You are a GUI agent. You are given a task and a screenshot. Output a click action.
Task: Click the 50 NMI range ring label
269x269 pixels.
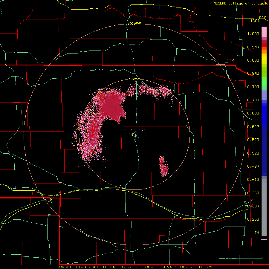pyautogui.click(x=134, y=79)
